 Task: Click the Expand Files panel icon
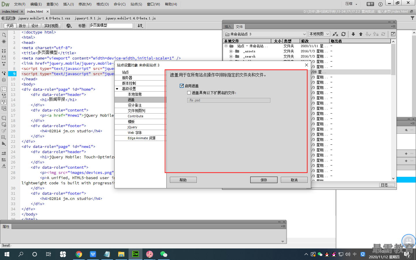(393, 34)
